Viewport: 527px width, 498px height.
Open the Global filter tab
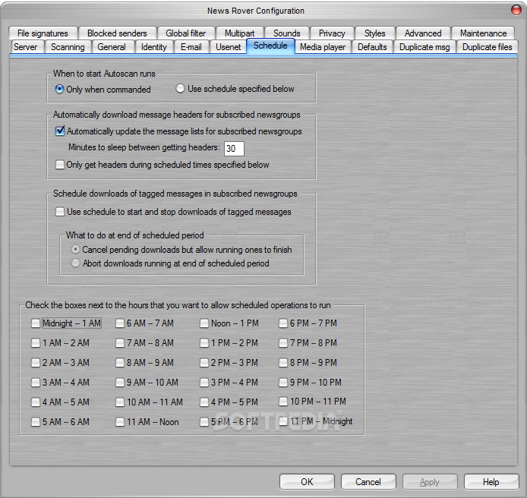pos(185,33)
